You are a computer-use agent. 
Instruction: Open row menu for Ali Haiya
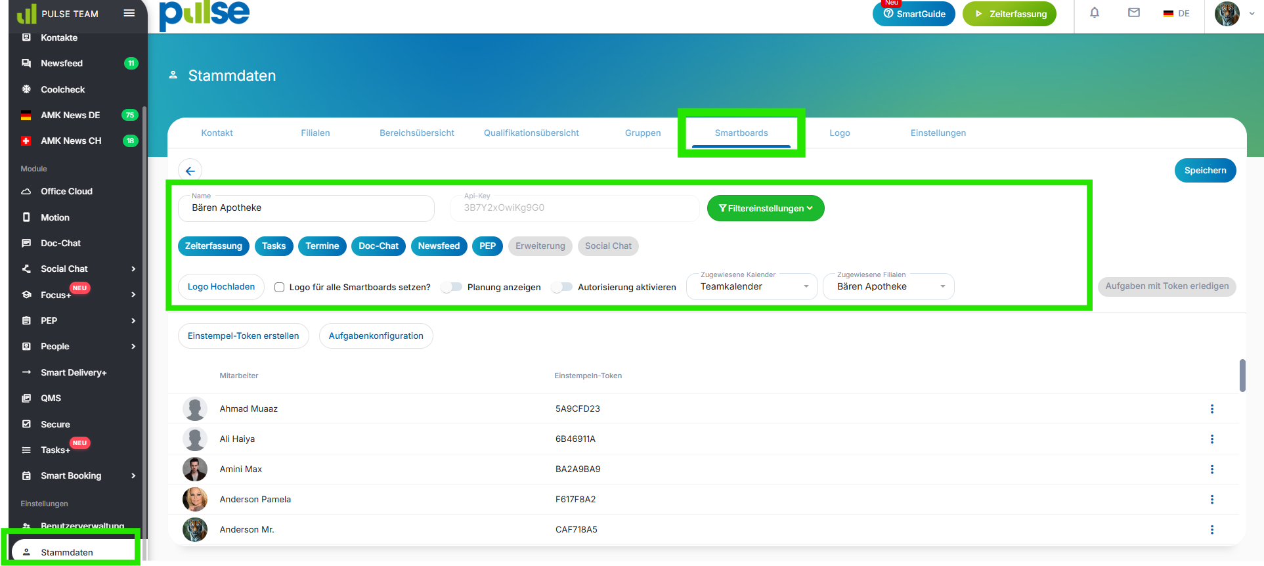[x=1212, y=439]
